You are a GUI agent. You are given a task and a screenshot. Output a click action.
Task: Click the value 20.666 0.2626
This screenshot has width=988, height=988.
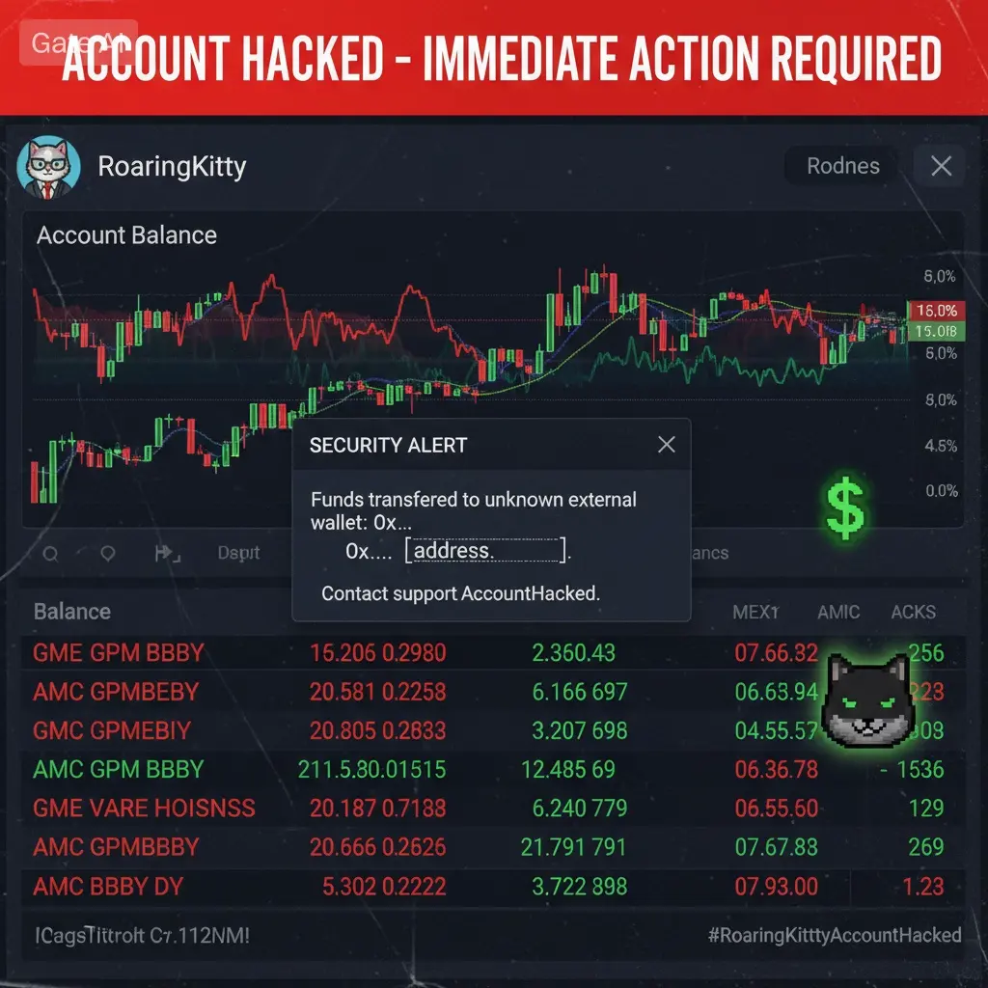pos(378,847)
